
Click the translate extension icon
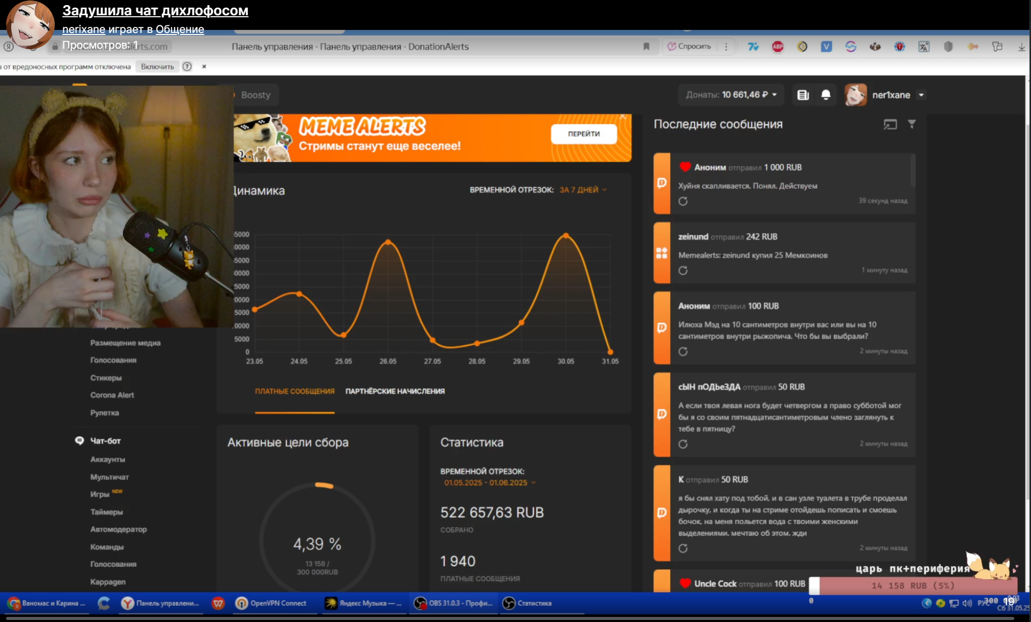pyautogui.click(x=924, y=47)
